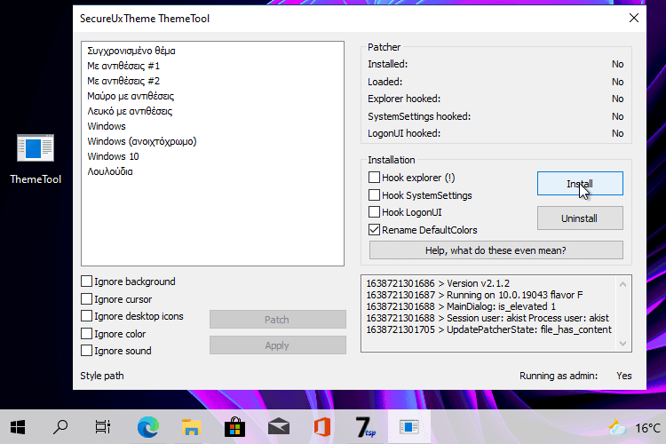Viewport: 666px width, 444px height.
Task: Enable Hook LogonUI checkbox
Action: coord(374,212)
